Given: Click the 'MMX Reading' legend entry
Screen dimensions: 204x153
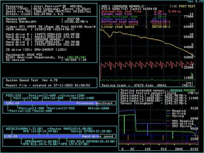Looking at the screenshot, I should (180, 121).
